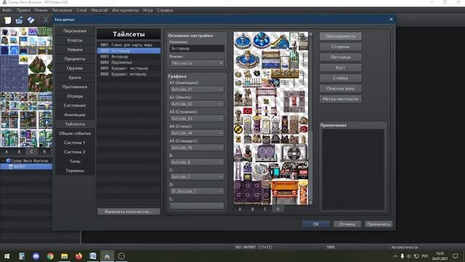
Task: Switch to the Система 1 tab
Action: pos(75,143)
